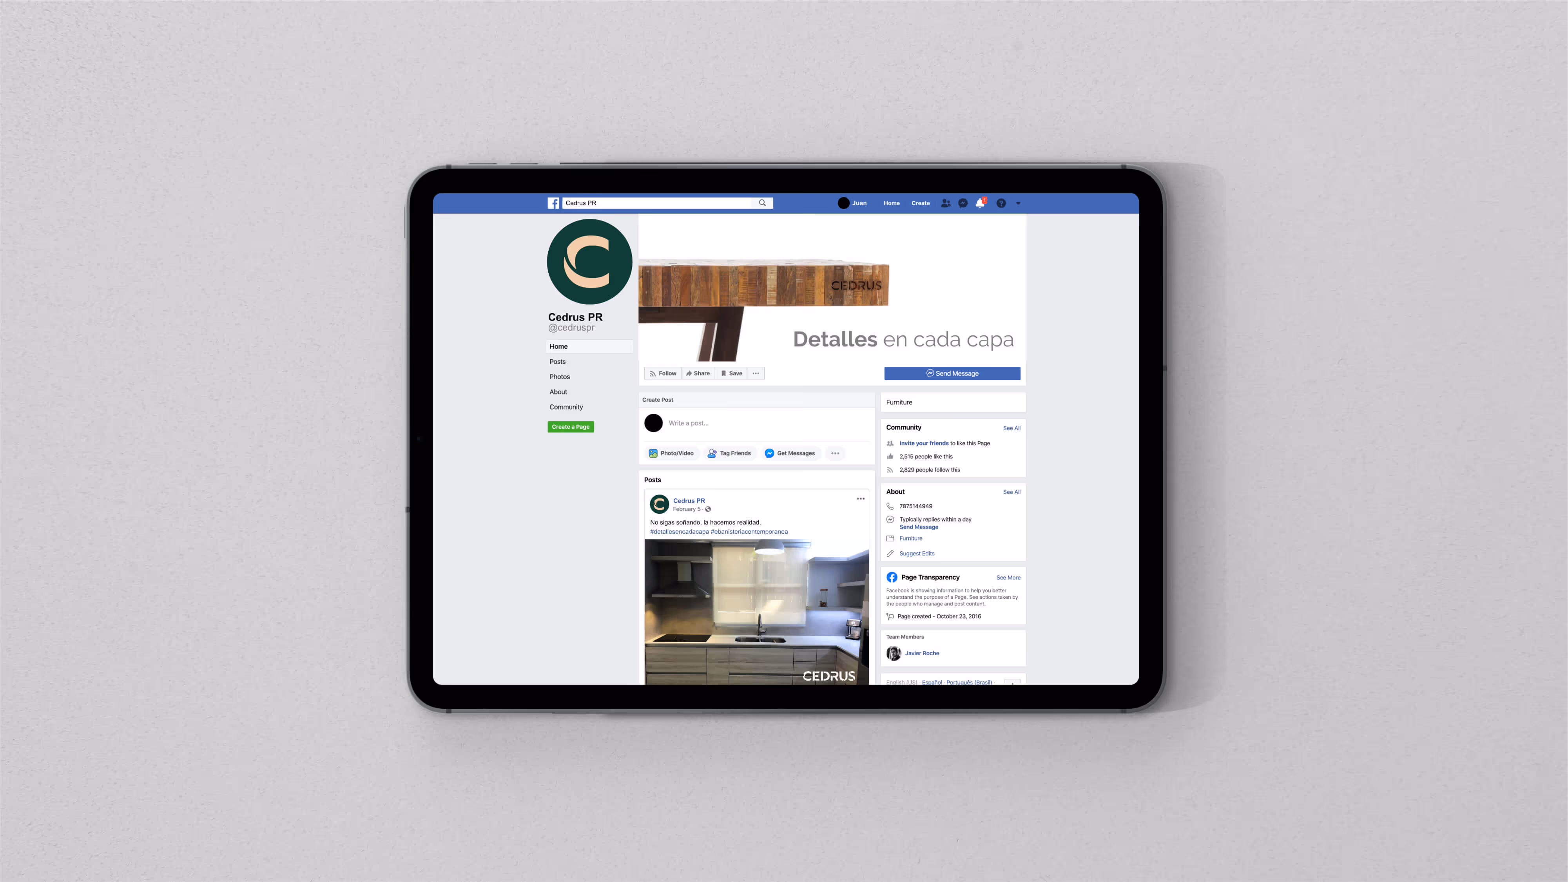Open the Messenger icon in top bar
The height and width of the screenshot is (882, 1568).
[x=963, y=203]
